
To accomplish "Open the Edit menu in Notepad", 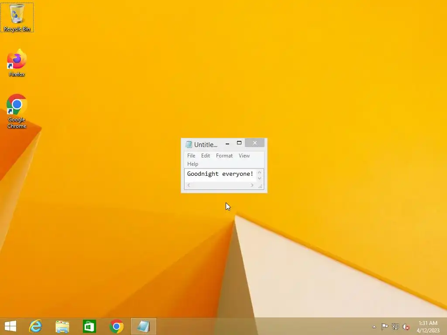I will 206,156.
